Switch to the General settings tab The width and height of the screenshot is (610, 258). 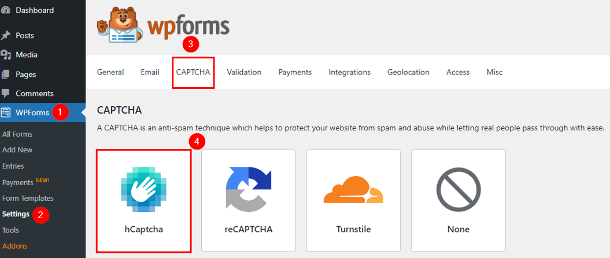click(x=110, y=72)
